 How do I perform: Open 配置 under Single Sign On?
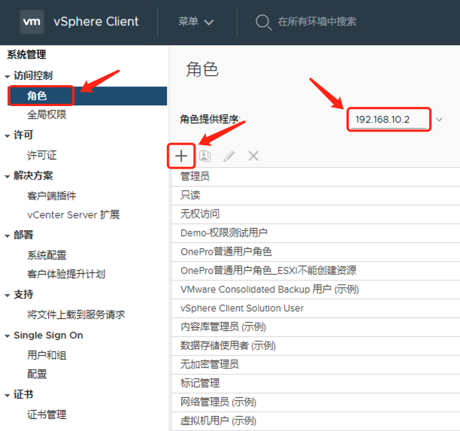[37, 374]
